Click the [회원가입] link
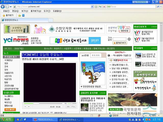The image size is (163, 122). (x=19, y=49)
